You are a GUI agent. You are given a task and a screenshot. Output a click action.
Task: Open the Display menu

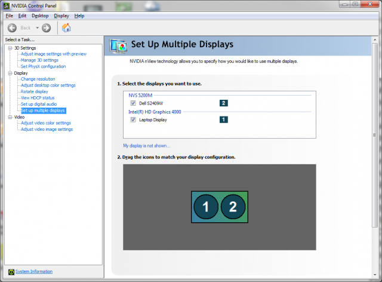pos(61,16)
